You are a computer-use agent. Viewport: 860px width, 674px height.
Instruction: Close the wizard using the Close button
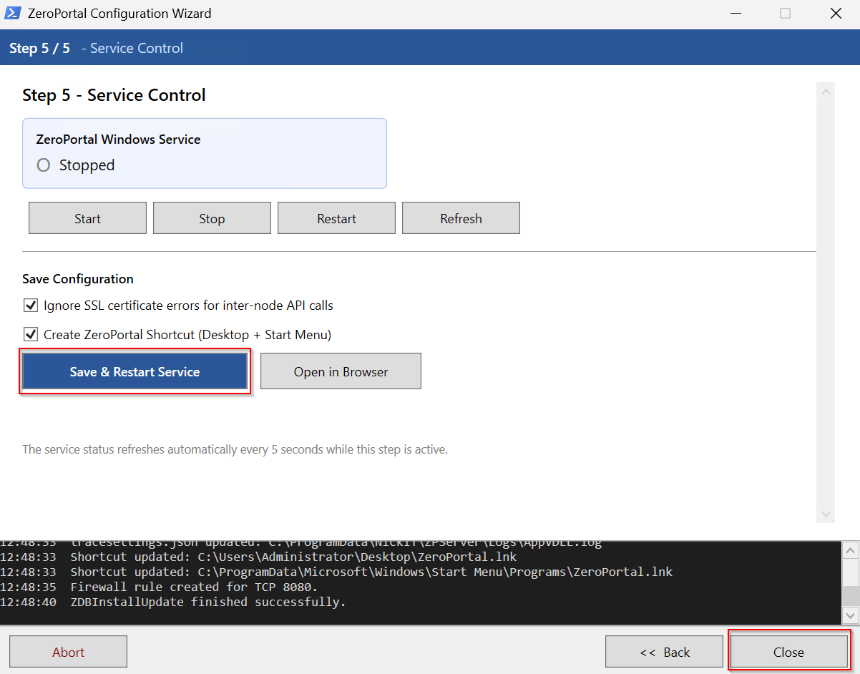click(788, 652)
